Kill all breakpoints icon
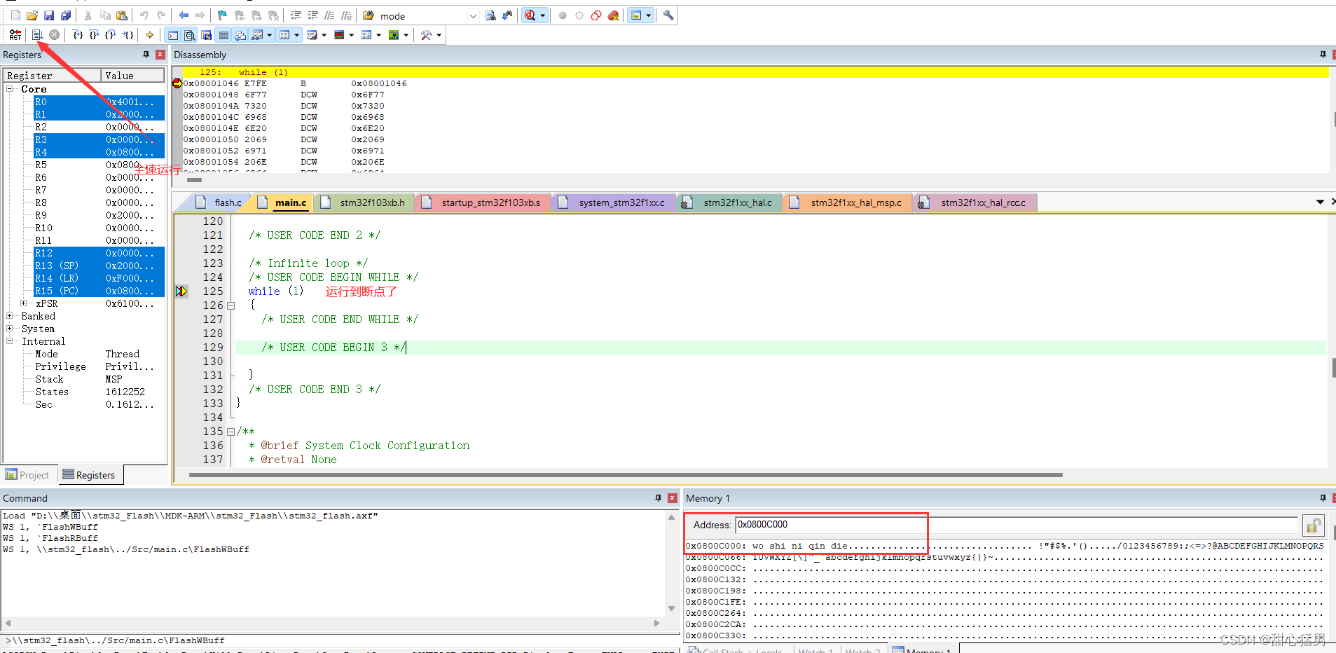Image resolution: width=1336 pixels, height=653 pixels. click(x=613, y=15)
